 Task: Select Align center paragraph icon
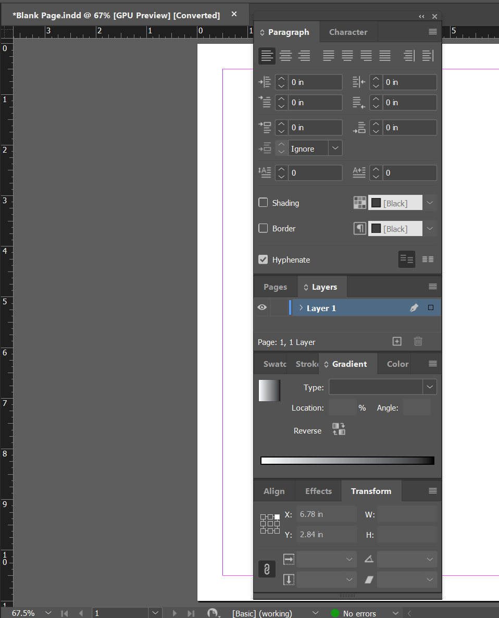[285, 56]
